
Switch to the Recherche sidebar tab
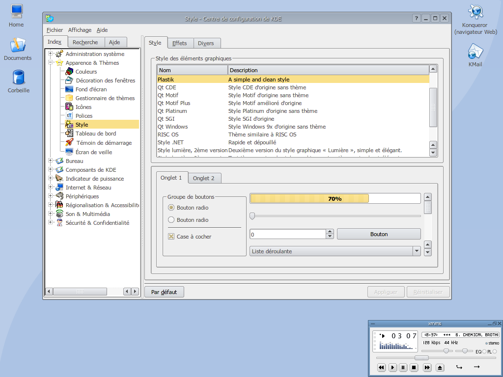[85, 42]
